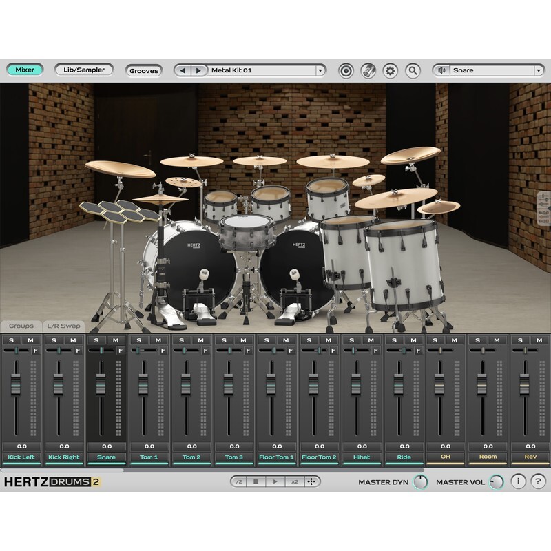551x551 pixels.
Task: Open the settings gear icon
Action: tap(390, 70)
